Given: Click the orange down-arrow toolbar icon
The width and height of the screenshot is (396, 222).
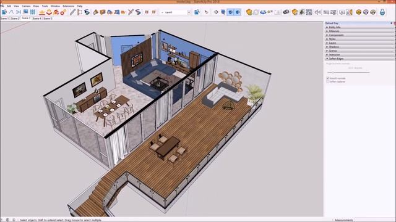Looking at the screenshot, I should point(42,12).
